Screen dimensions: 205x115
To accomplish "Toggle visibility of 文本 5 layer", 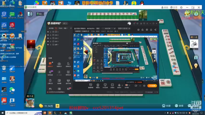I will tap(48, 41).
